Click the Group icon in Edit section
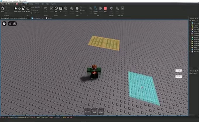199x122 pixels. [81, 8]
